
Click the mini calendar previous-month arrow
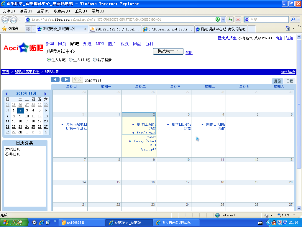coord(6,94)
